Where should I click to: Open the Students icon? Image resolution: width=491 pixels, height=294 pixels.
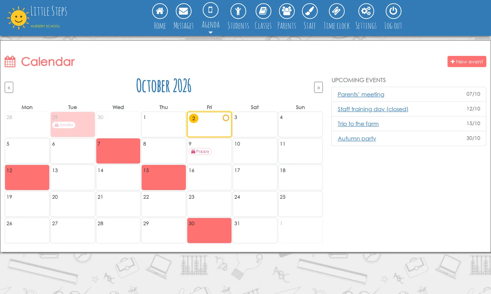[x=238, y=11]
